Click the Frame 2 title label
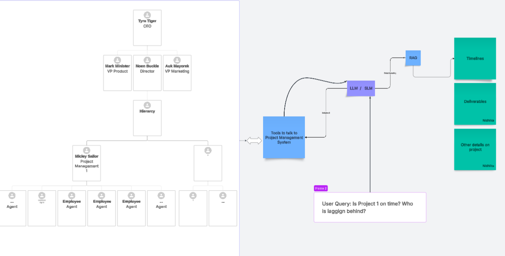This screenshot has width=505, height=256. pyautogui.click(x=320, y=188)
